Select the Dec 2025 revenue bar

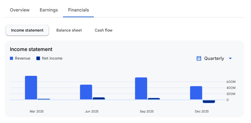coord(196,93)
